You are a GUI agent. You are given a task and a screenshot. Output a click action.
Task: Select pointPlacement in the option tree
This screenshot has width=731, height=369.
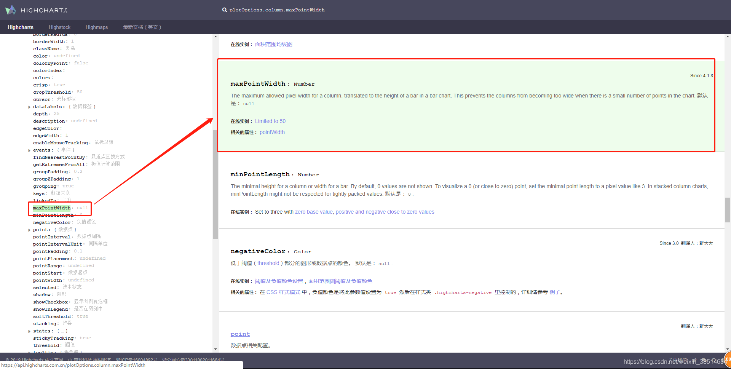(x=53, y=259)
